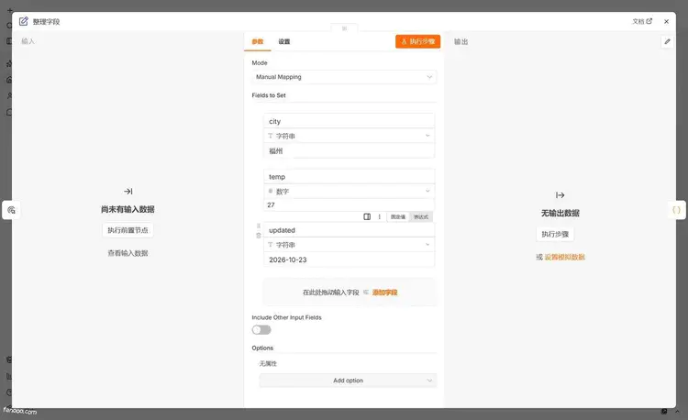This screenshot has width=688, height=420.
Task: Click the white 执行步骤 button in output panel
Action: [555, 234]
